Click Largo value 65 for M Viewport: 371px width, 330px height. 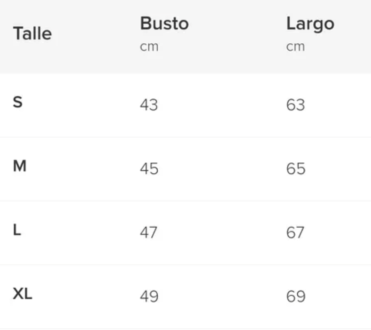(x=296, y=168)
